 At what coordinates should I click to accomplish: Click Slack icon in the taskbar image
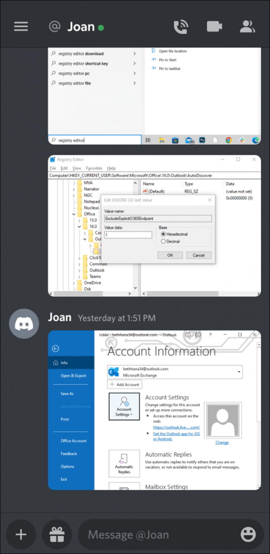click(x=242, y=140)
